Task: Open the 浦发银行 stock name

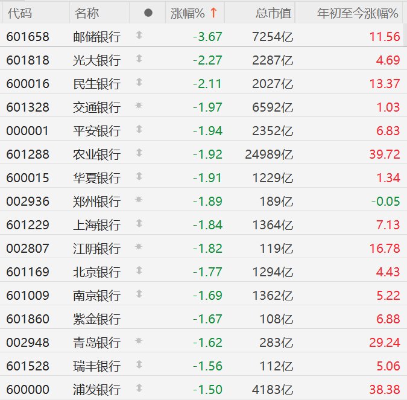Action: click(97, 390)
